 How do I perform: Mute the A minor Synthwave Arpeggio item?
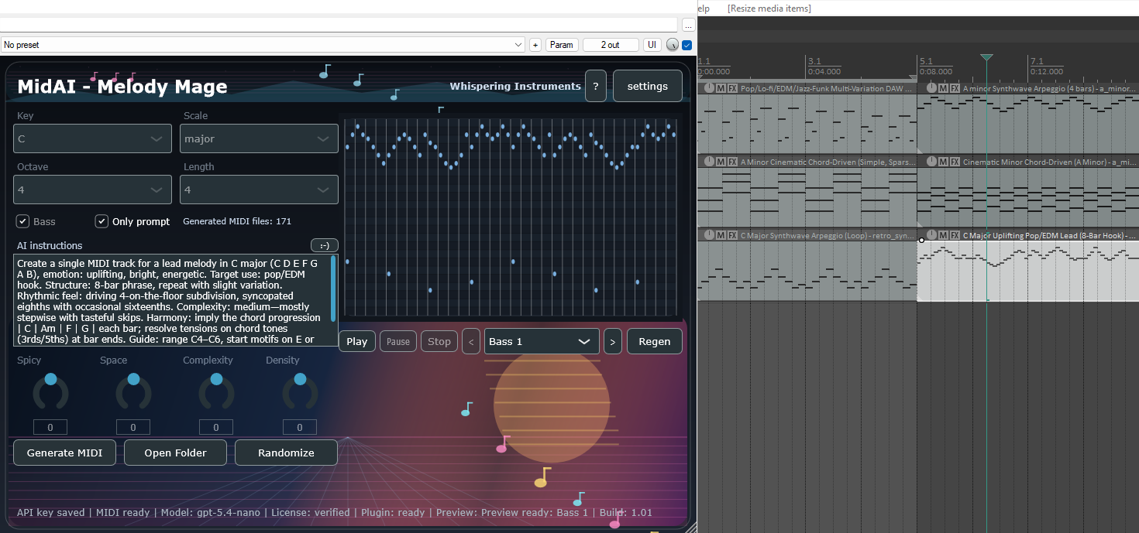point(943,89)
